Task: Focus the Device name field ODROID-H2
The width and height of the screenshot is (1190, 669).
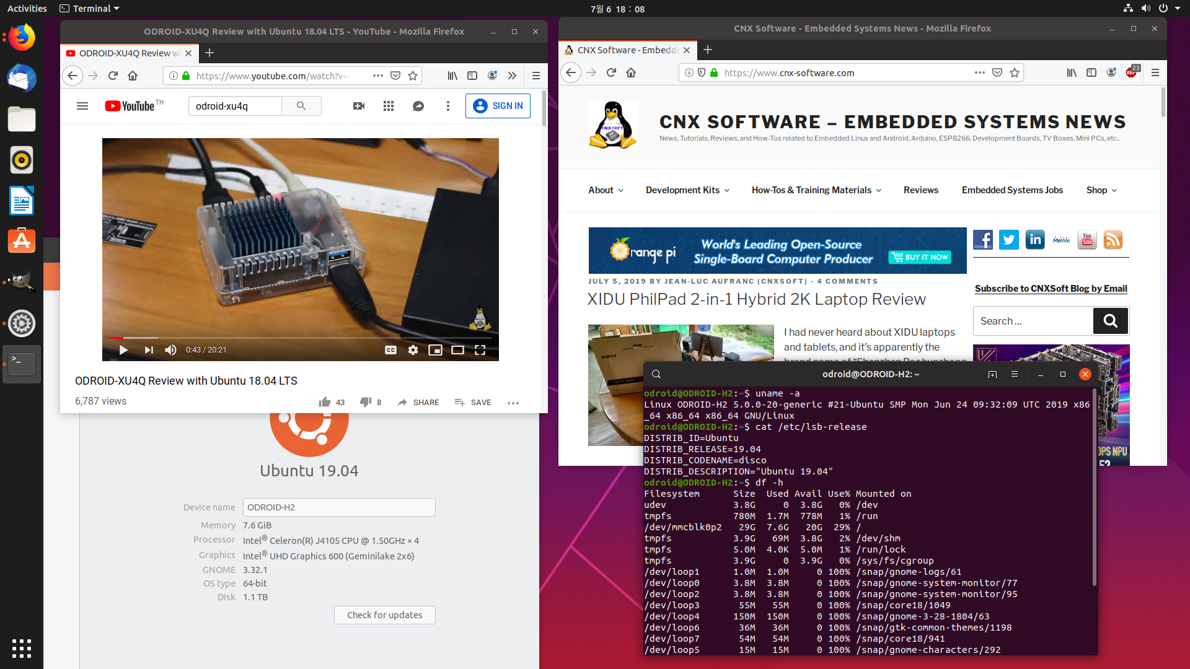Action: click(339, 507)
